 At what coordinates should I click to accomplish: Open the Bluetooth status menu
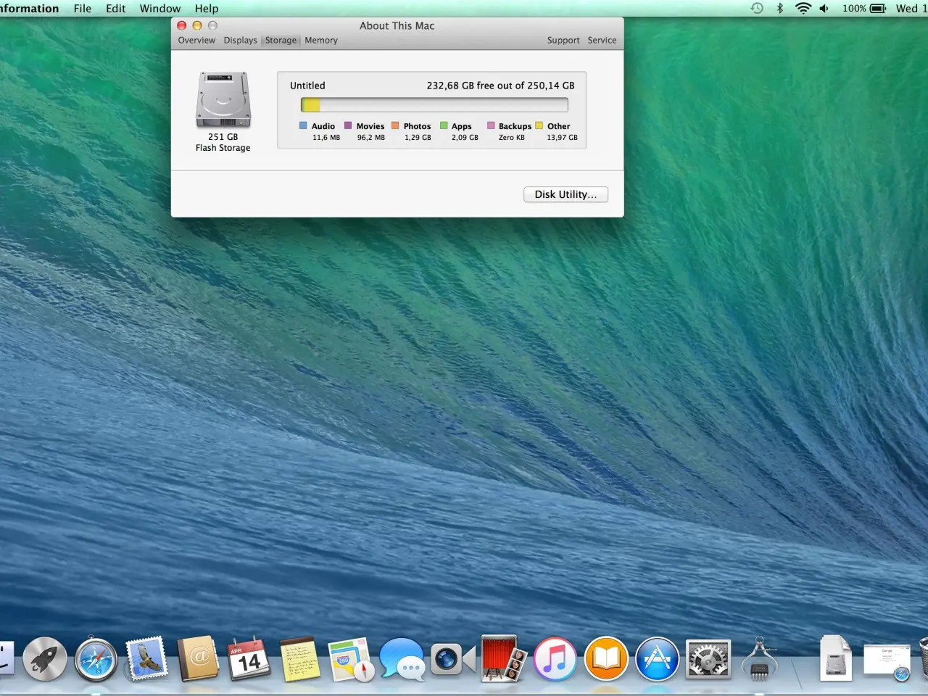click(x=780, y=8)
